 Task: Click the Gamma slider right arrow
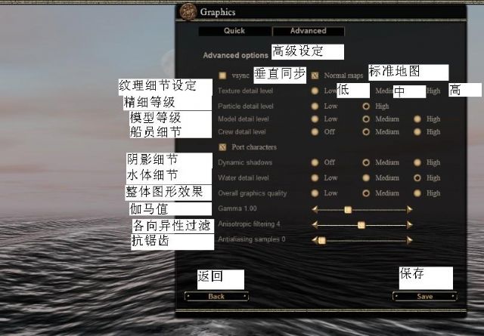[x=409, y=210]
